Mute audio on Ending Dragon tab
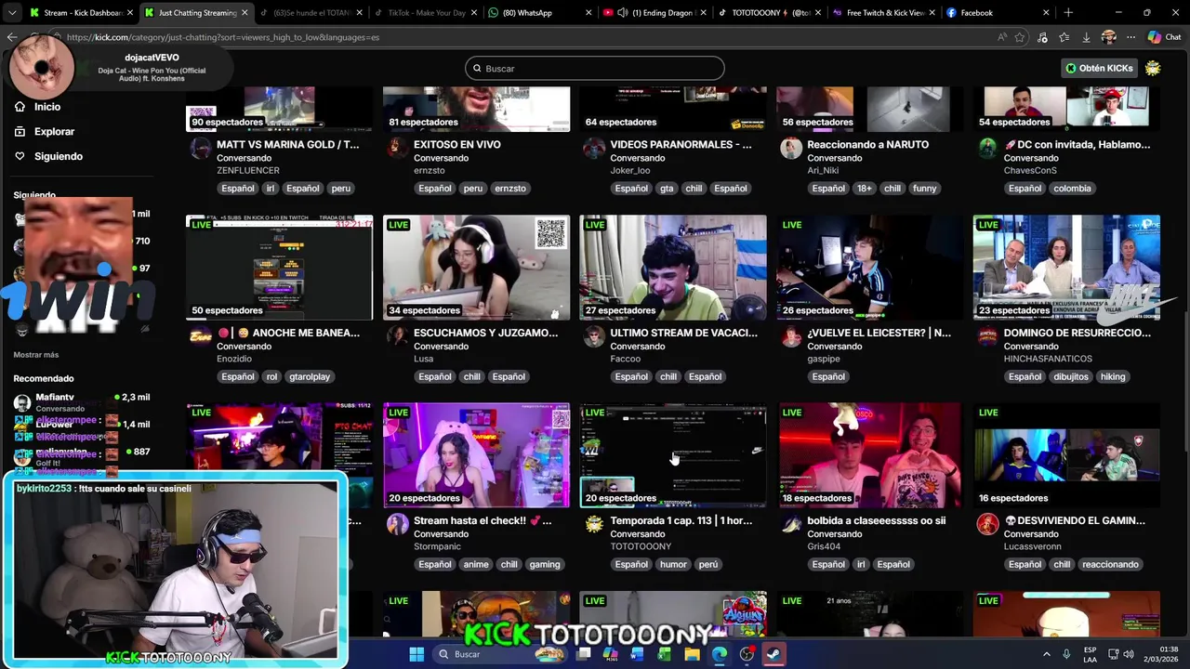1190x669 pixels. [x=622, y=13]
